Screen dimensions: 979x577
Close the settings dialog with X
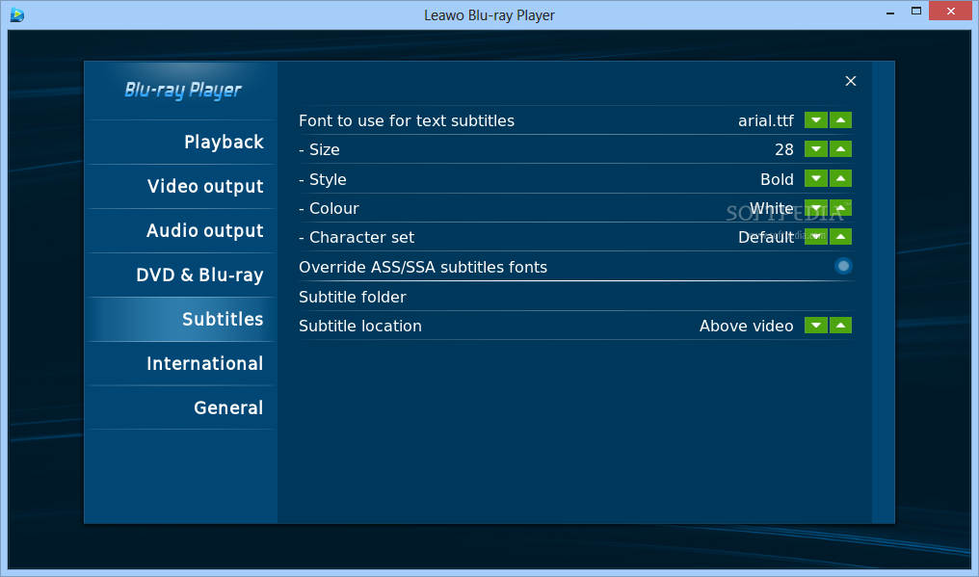(x=851, y=81)
